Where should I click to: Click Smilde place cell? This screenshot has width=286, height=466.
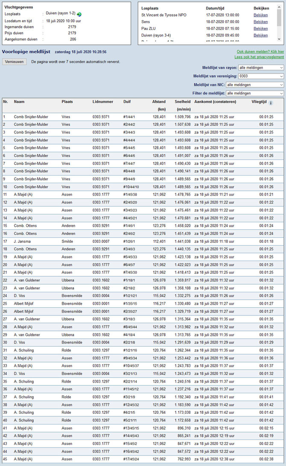(67, 241)
